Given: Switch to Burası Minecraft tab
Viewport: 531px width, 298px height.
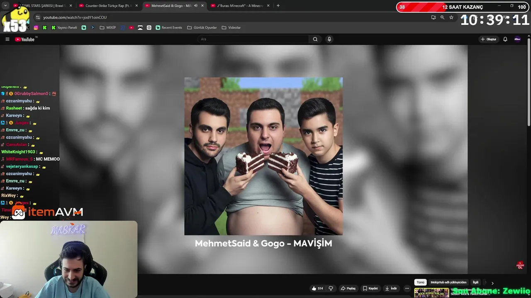Looking at the screenshot, I should click(x=240, y=6).
